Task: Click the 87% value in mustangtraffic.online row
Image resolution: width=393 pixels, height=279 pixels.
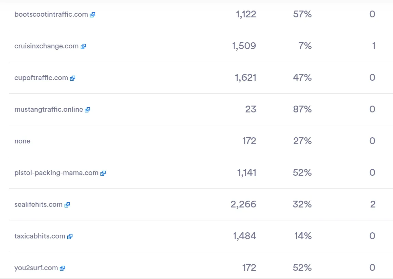Action: [x=302, y=109]
